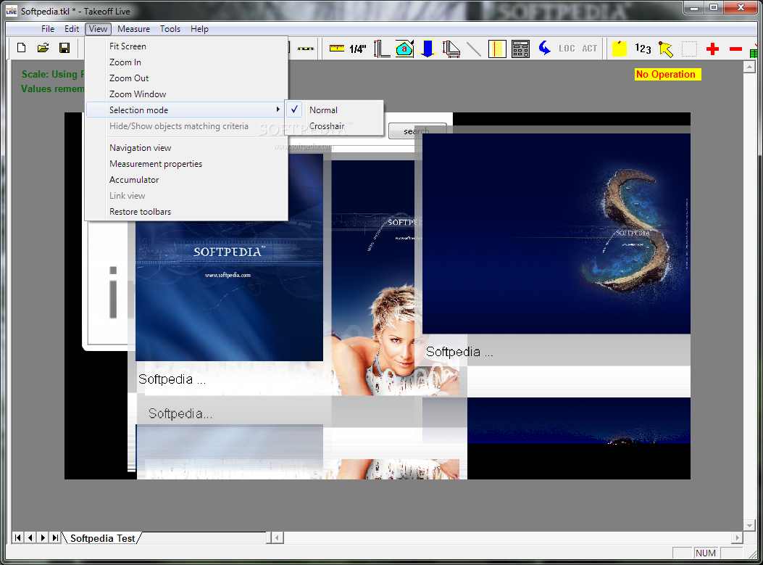This screenshot has height=565, width=763.
Task: Click the large Softpedia S-island thumbnail
Action: pyautogui.click(x=556, y=234)
